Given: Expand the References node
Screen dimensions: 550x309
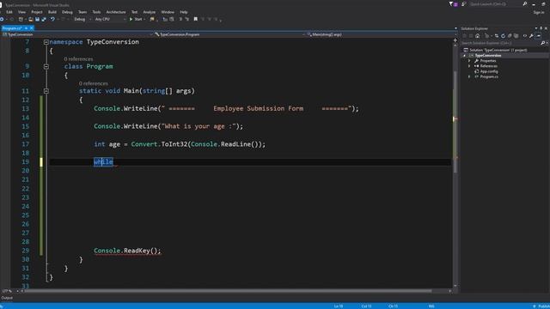Looking at the screenshot, I should 469,66.
